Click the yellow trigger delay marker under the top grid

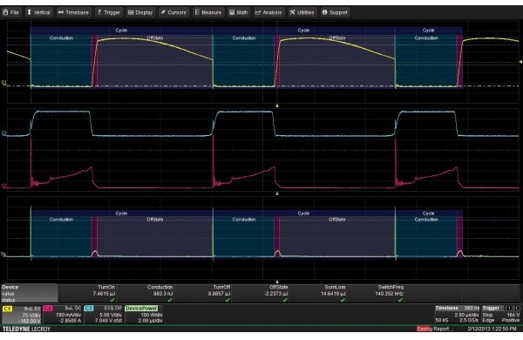[277, 105]
